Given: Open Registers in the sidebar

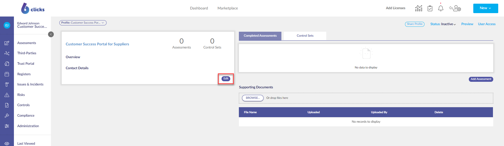Looking at the screenshot, I should click(x=24, y=74).
